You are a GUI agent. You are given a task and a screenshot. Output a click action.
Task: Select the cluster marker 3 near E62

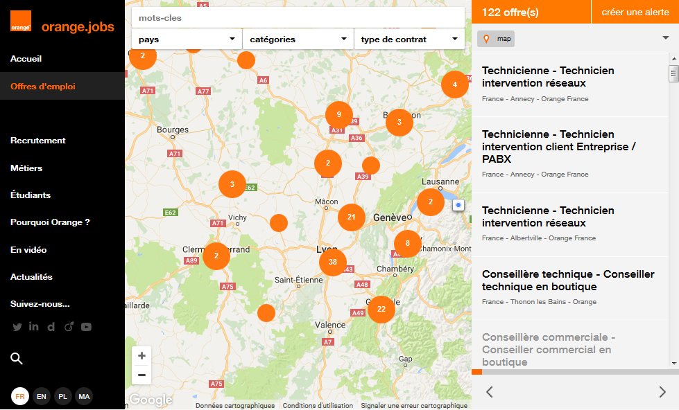coord(232,184)
